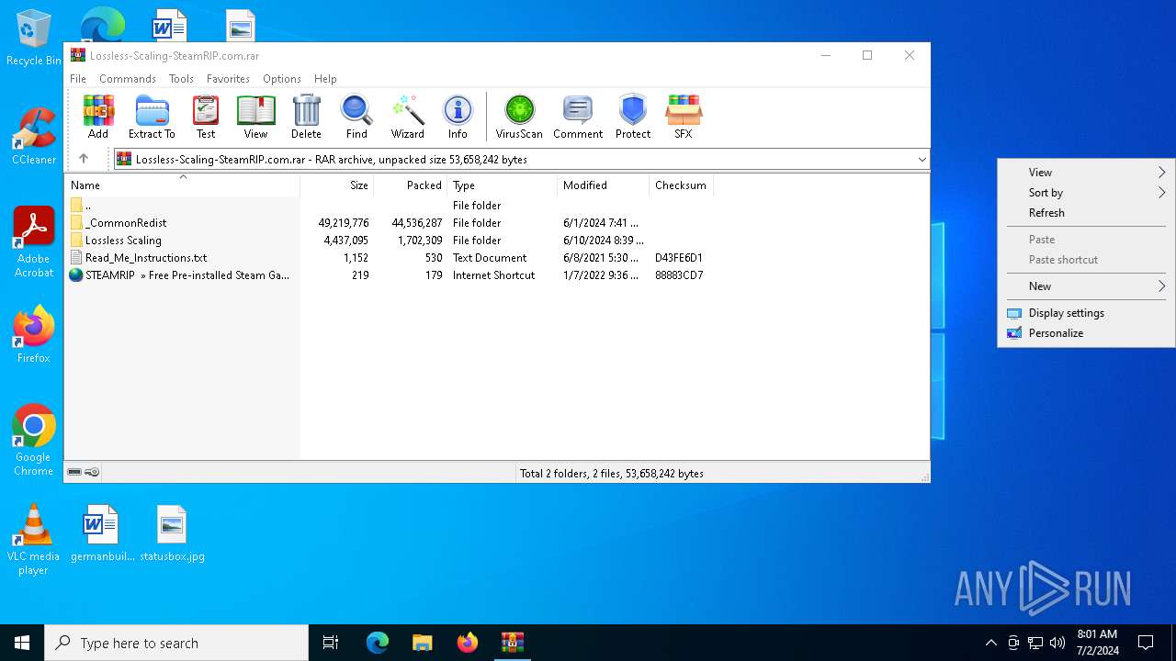Screen dimensions: 1176x661
Task: Open Task View on the taskbar
Action: click(x=331, y=643)
